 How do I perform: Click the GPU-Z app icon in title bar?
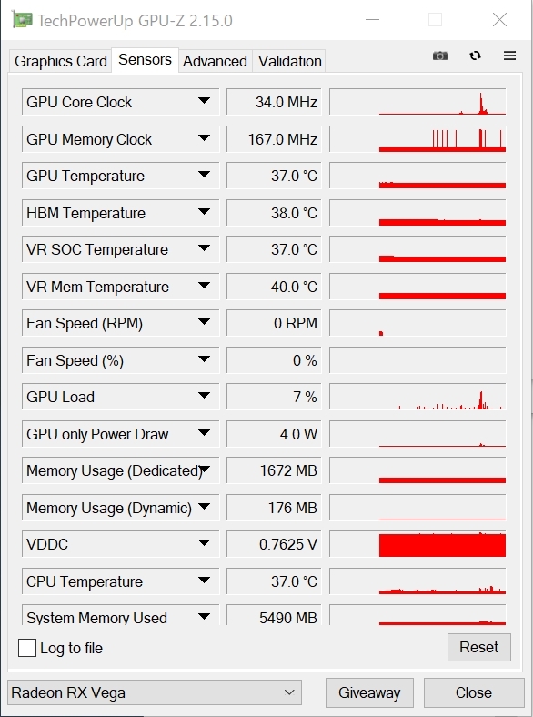click(22, 21)
